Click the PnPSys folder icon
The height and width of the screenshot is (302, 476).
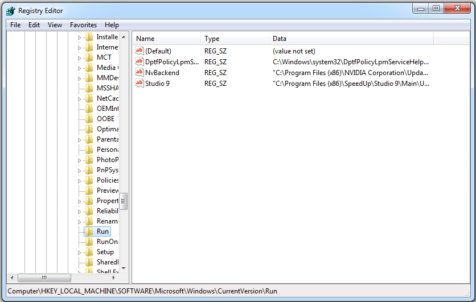tap(89, 170)
